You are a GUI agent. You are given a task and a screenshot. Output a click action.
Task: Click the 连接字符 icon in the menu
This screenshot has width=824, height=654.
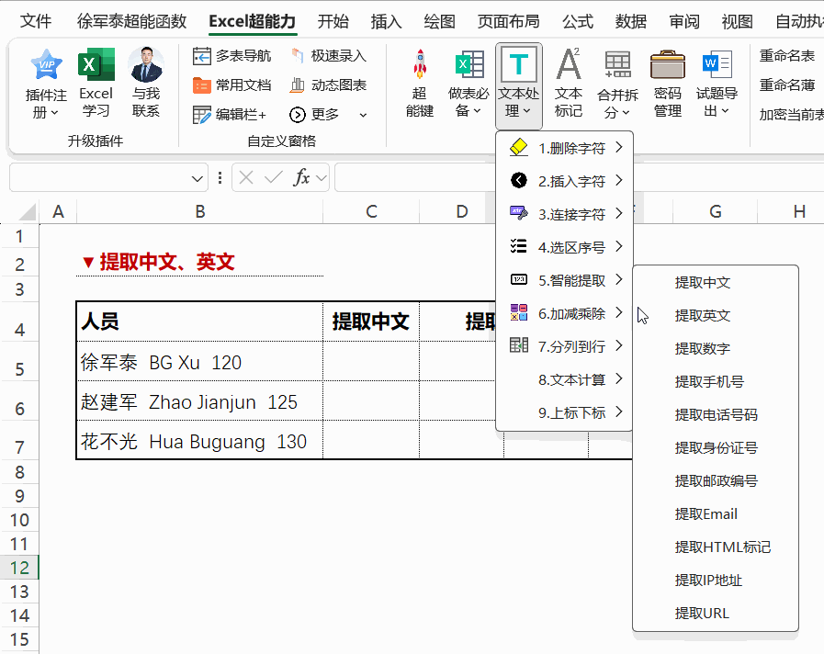519,213
